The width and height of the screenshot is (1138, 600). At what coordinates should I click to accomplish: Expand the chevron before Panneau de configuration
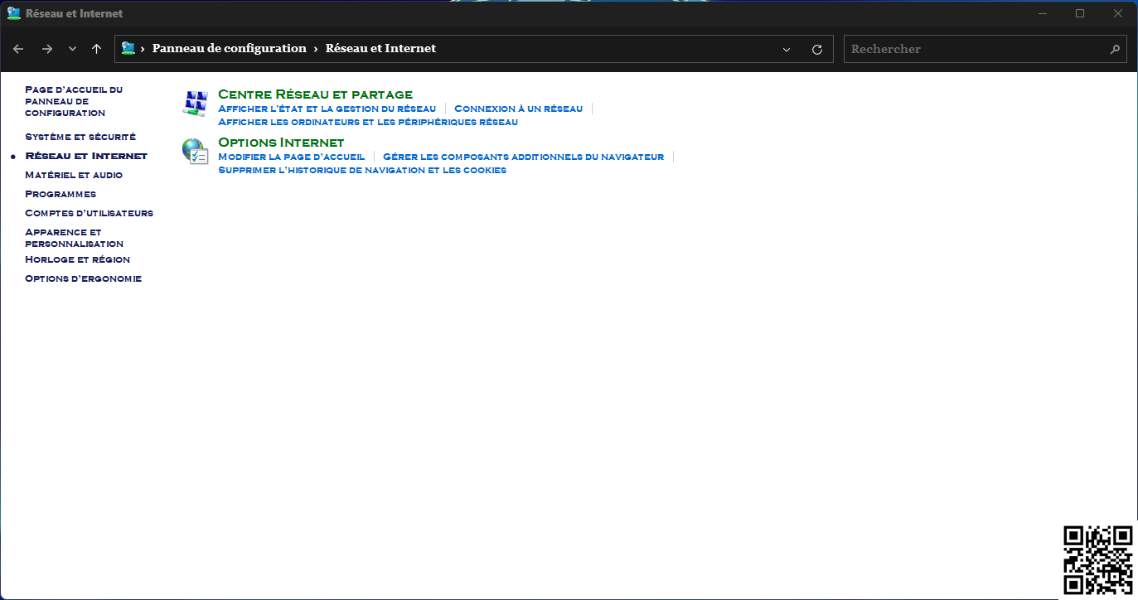[143, 49]
